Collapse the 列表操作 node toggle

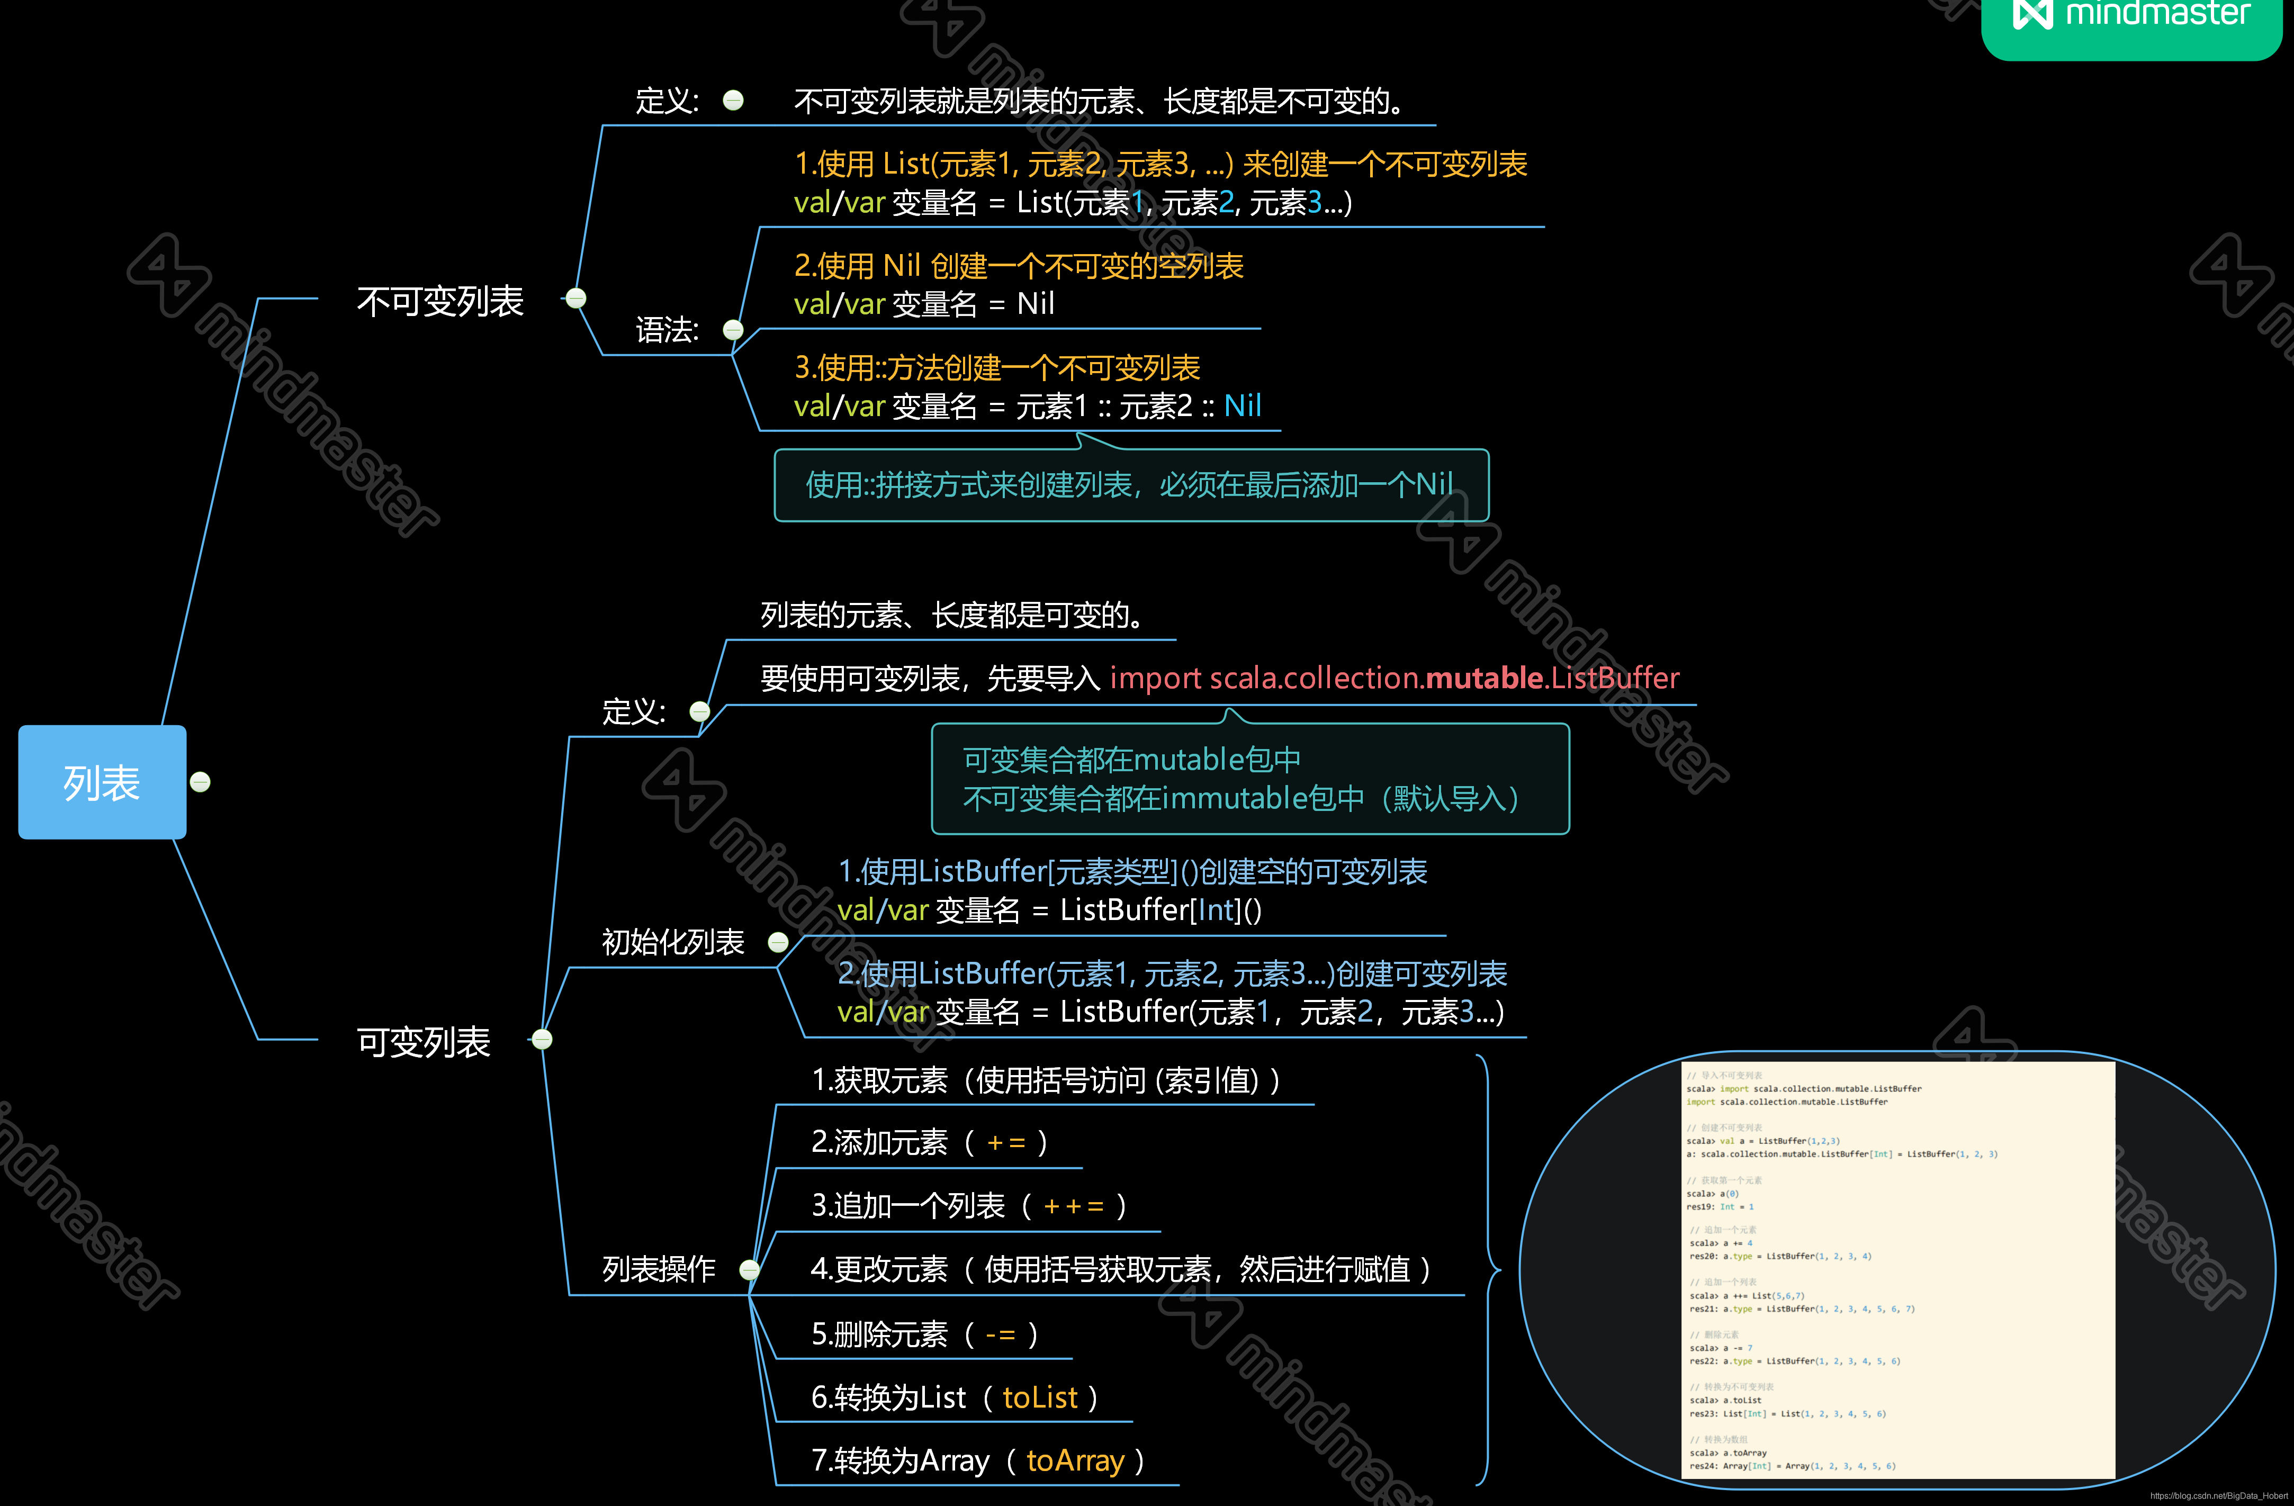(750, 1269)
